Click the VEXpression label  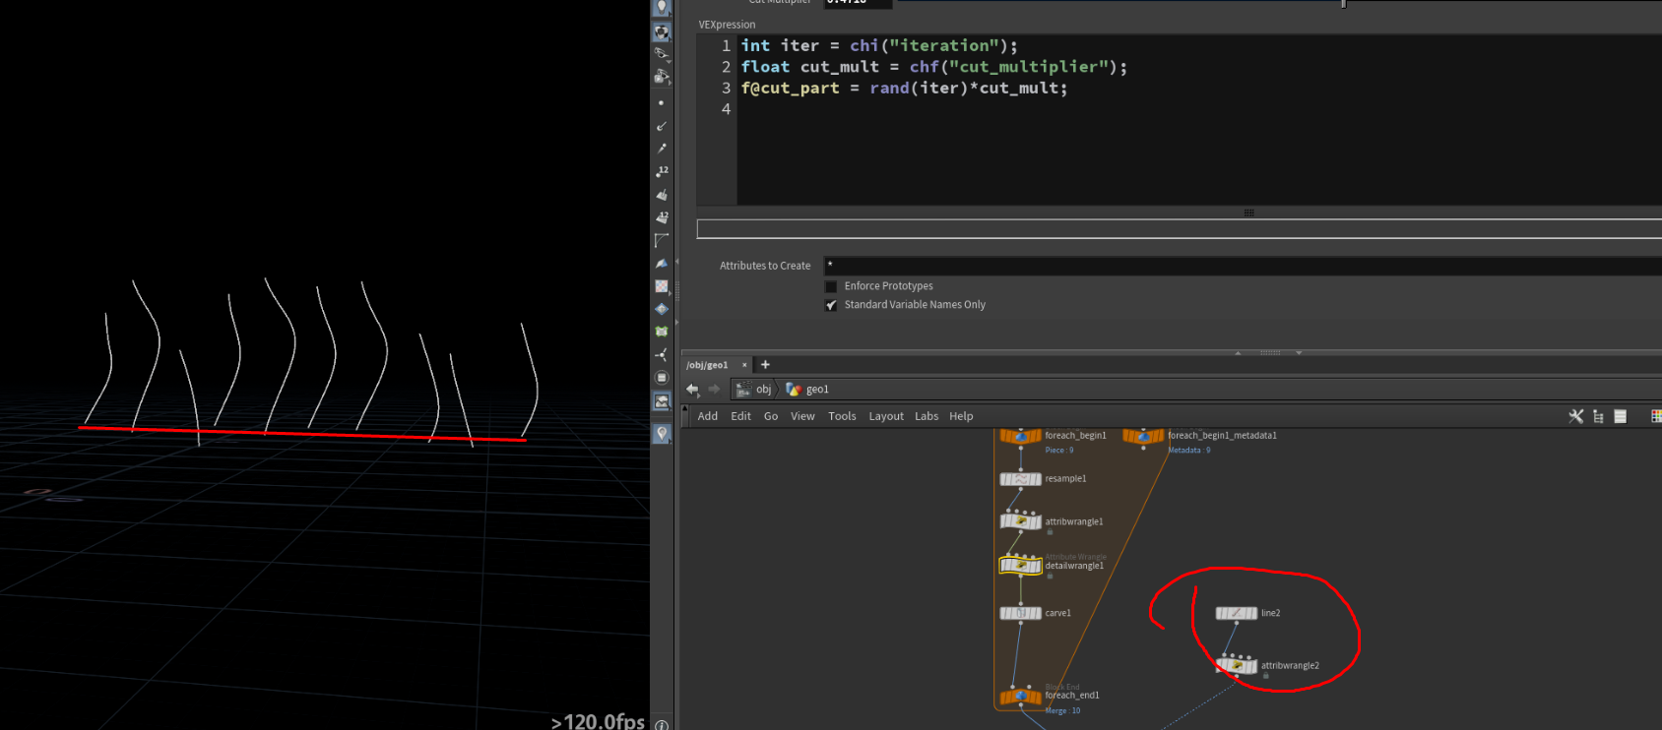[x=727, y=25]
